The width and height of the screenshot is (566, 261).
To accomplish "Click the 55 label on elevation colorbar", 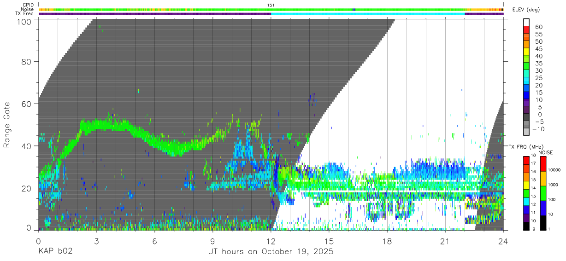I will click(x=539, y=35).
